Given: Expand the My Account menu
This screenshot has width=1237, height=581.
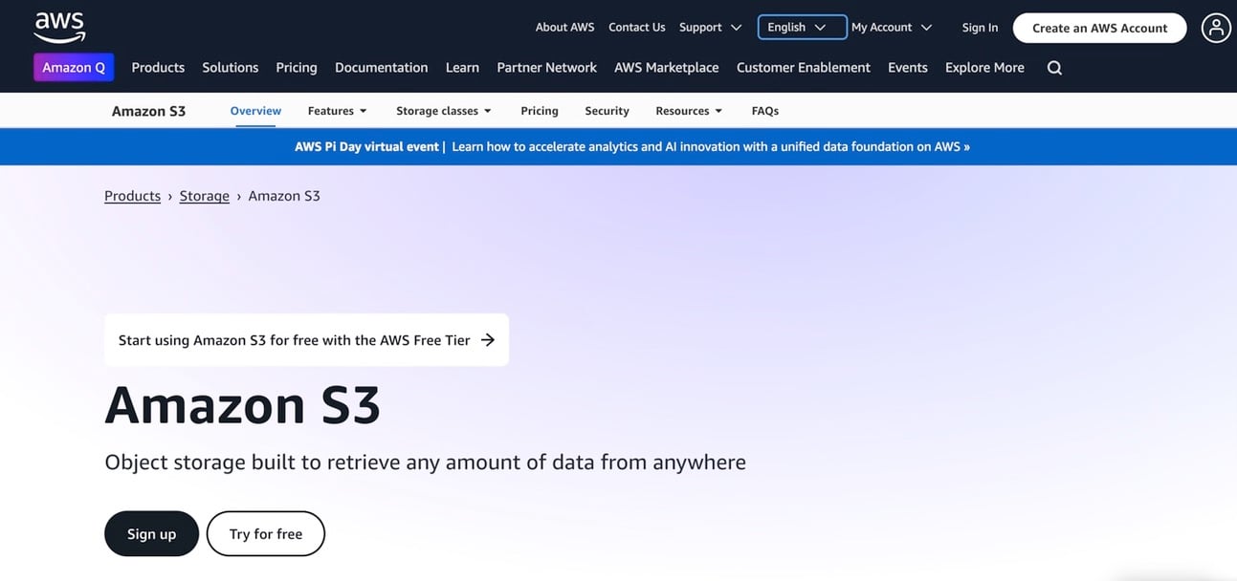Looking at the screenshot, I should [891, 28].
